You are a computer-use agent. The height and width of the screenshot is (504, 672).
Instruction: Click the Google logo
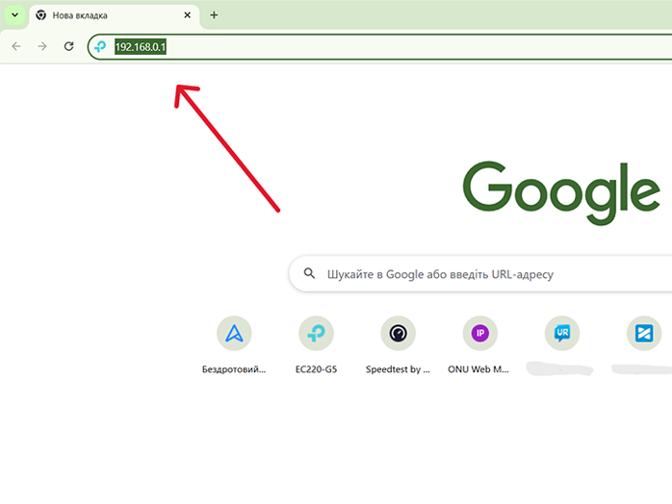[561, 192]
